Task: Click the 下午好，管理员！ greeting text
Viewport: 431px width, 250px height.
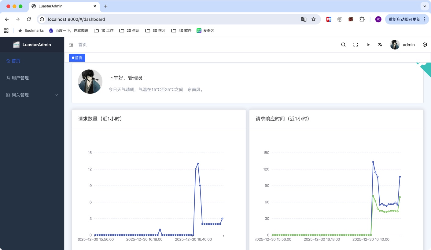Action: (x=127, y=78)
